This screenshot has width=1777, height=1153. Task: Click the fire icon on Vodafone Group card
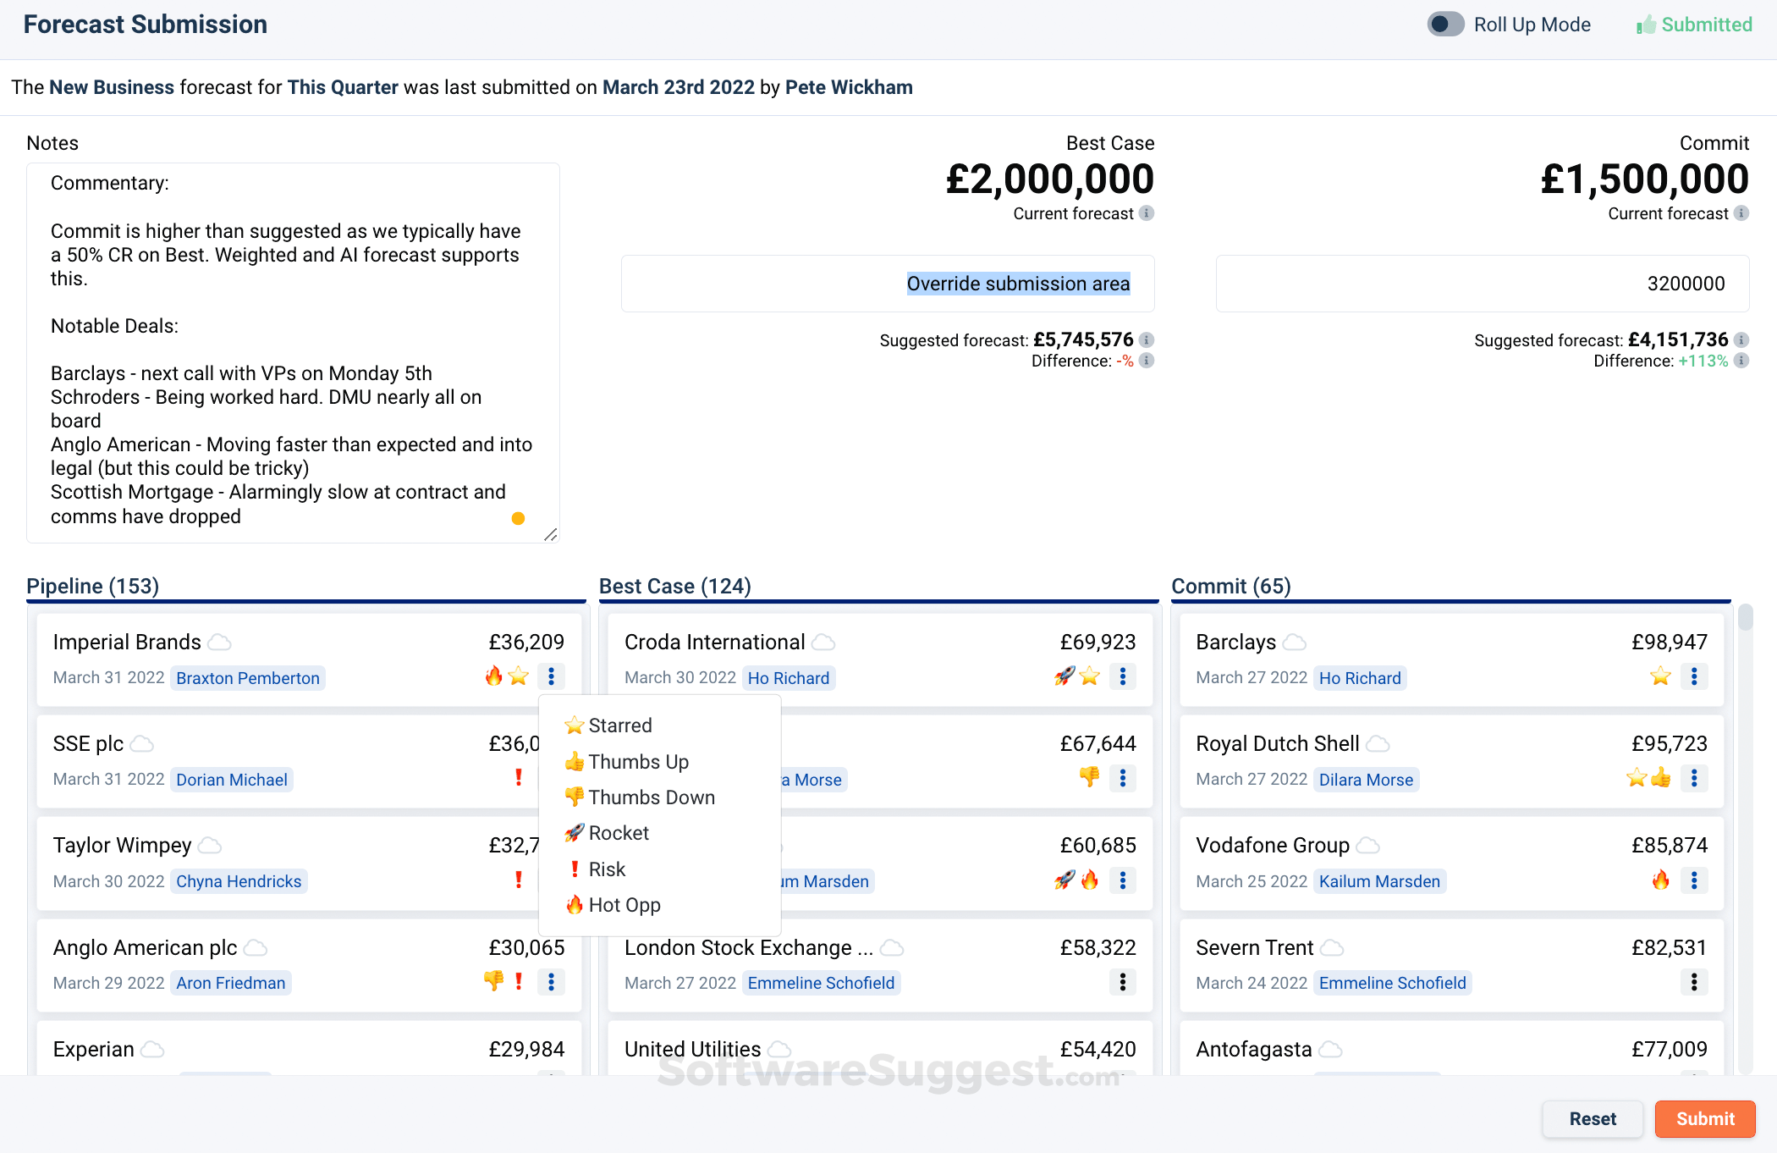pos(1660,880)
